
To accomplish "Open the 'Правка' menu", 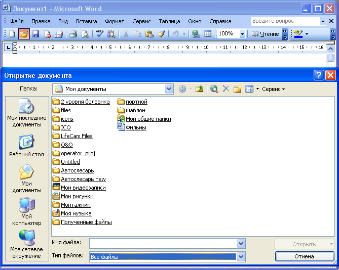I will click(41, 21).
